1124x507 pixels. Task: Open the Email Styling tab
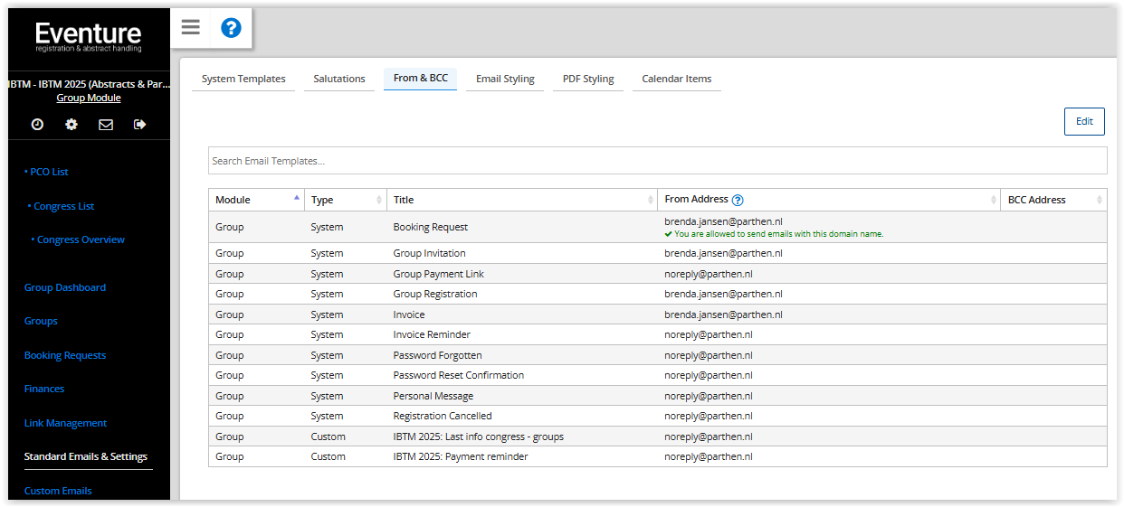pyautogui.click(x=505, y=79)
